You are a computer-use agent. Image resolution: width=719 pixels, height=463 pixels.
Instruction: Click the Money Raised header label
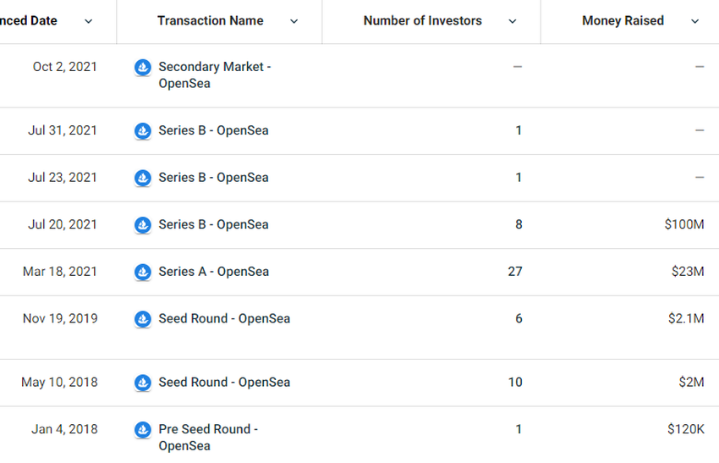point(623,20)
